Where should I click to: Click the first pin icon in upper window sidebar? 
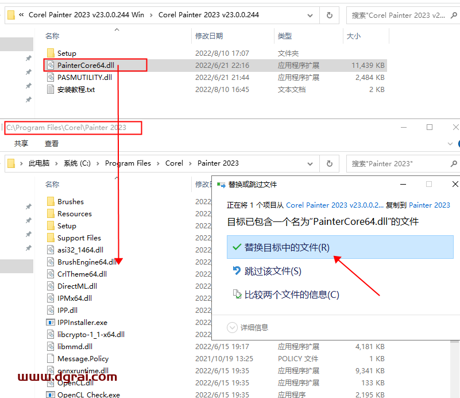(x=29, y=58)
